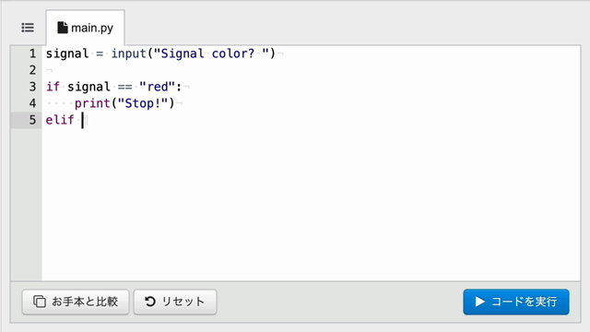
Task: Click the お手本と比較 compare button
Action: point(76,302)
